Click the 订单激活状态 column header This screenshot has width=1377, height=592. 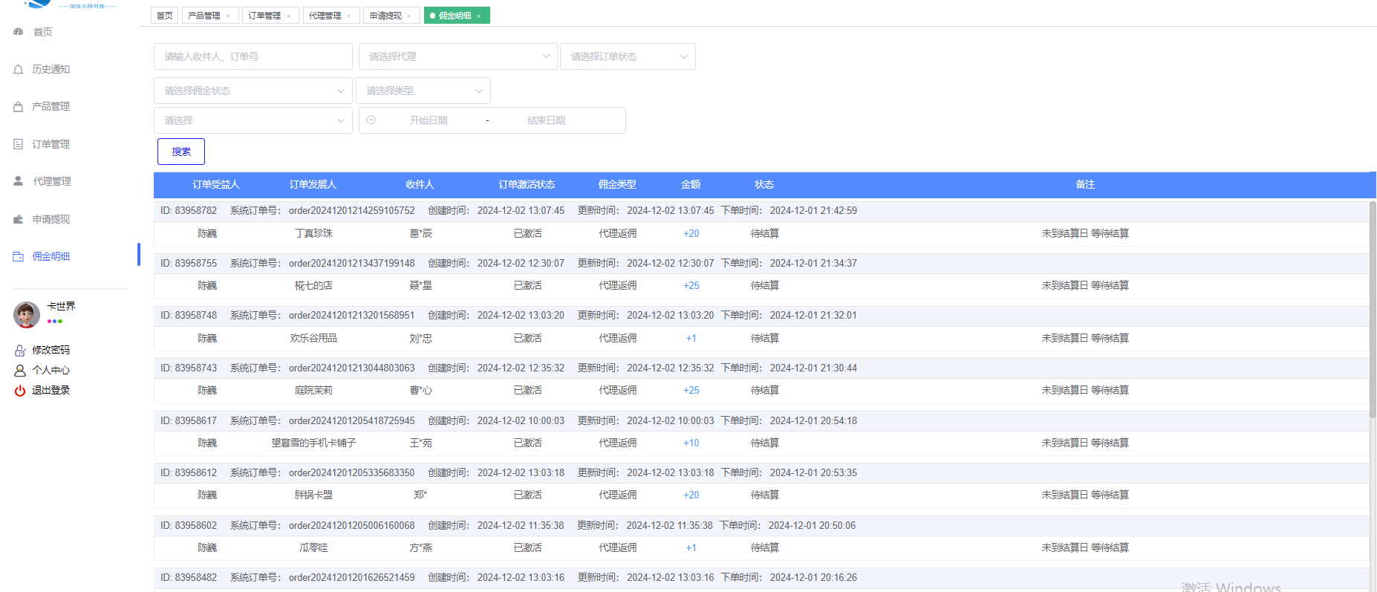(x=527, y=184)
